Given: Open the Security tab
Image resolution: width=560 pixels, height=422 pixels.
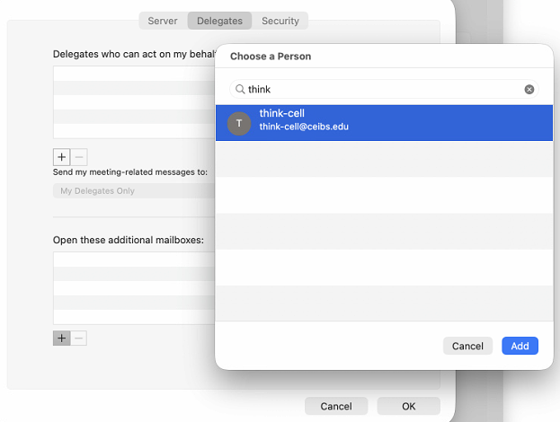Looking at the screenshot, I should [280, 21].
